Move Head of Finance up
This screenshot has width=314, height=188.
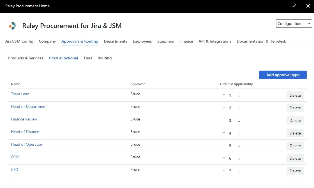click(x=224, y=133)
